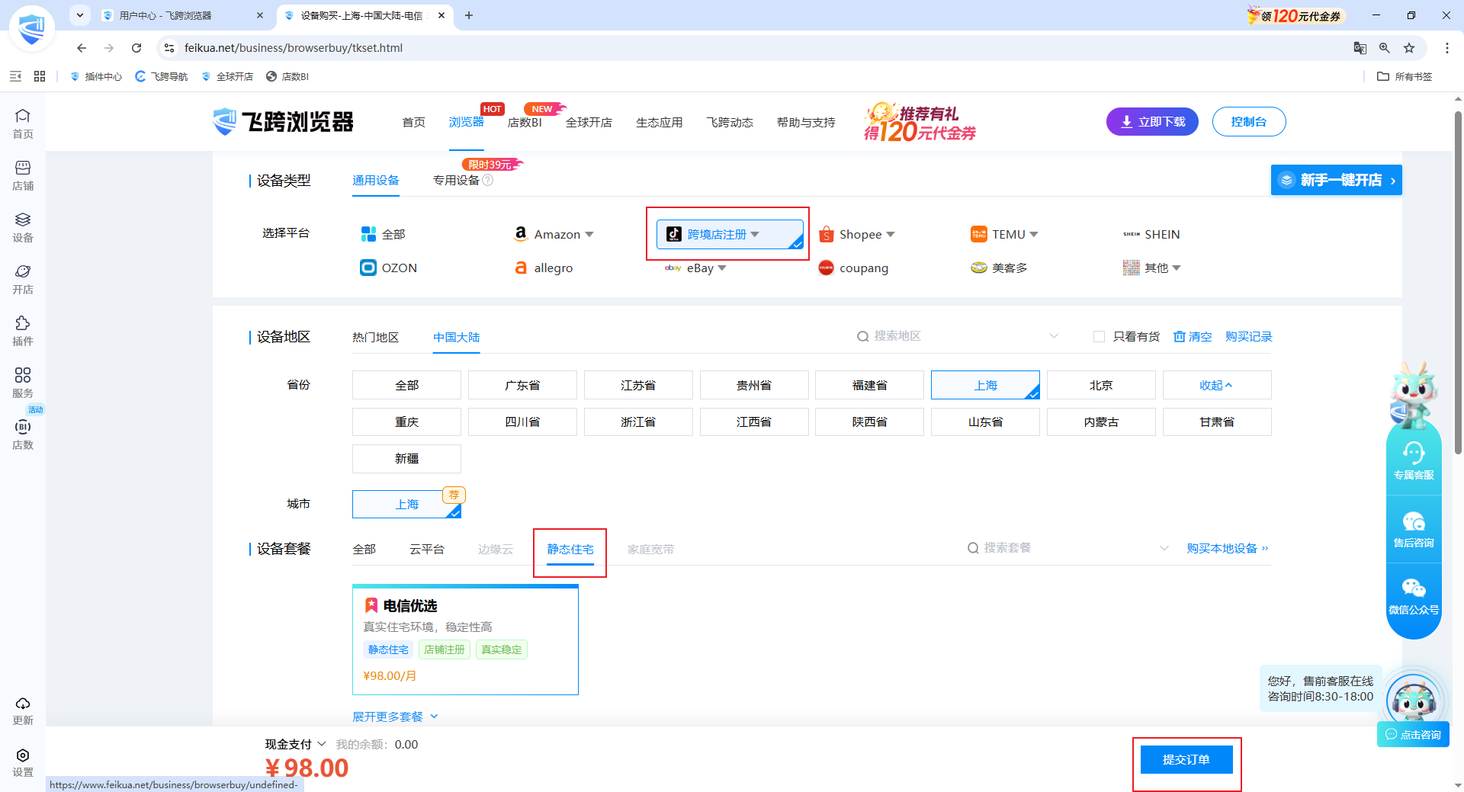
Task: Click the 更新 update sidebar icon
Action: [x=23, y=710]
